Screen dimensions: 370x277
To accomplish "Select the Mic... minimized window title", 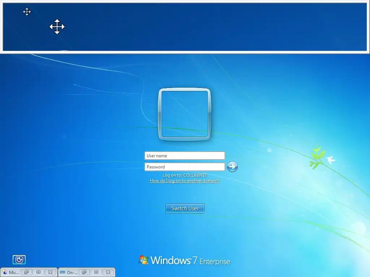I will [14, 273].
